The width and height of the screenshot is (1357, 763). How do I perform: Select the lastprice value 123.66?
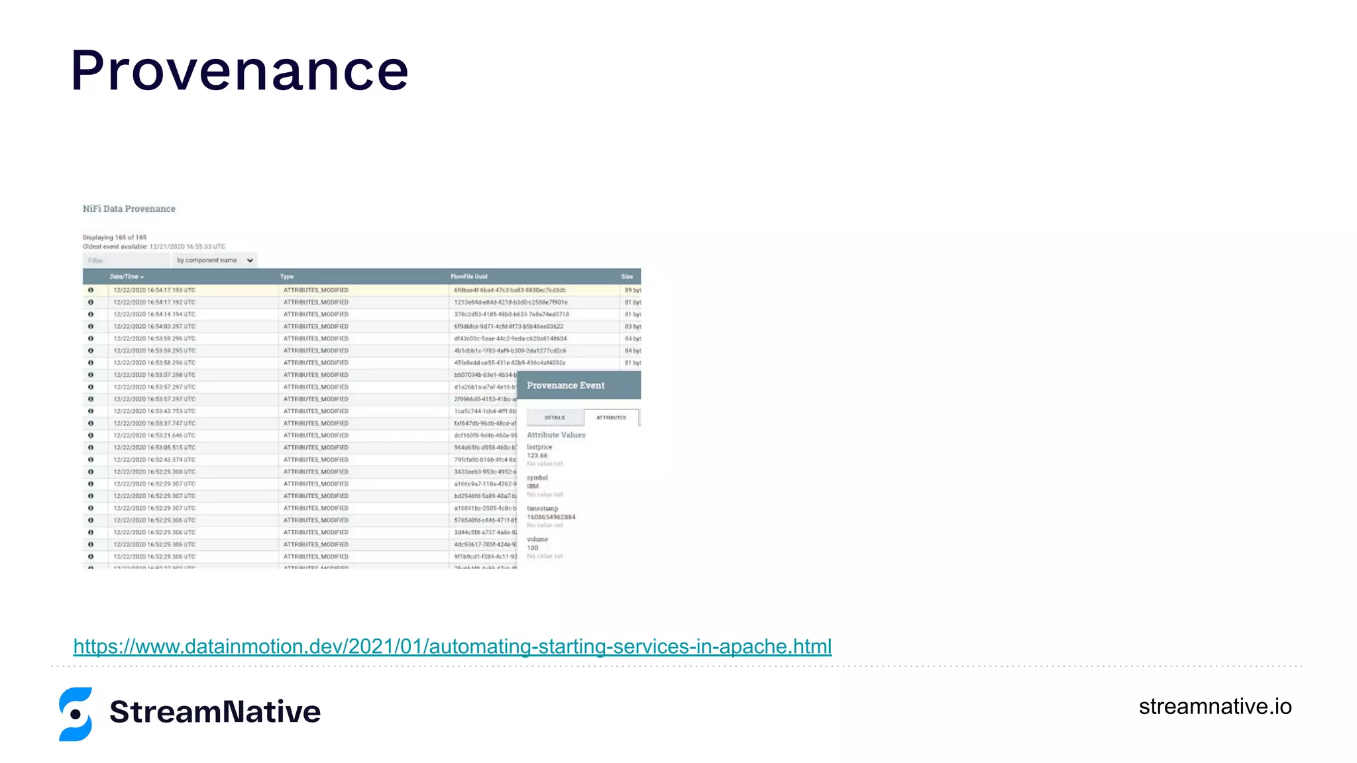coord(537,456)
